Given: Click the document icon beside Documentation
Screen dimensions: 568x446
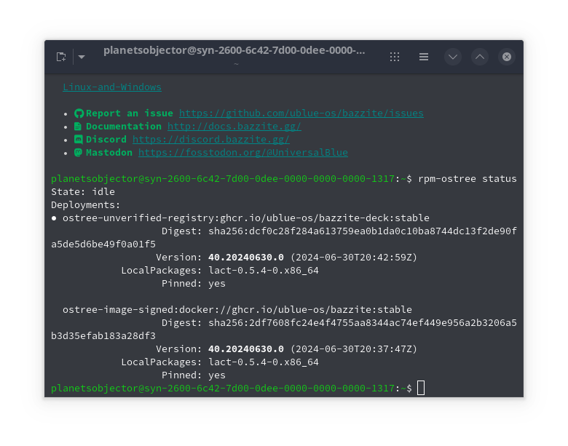Looking at the screenshot, I should pos(78,127).
